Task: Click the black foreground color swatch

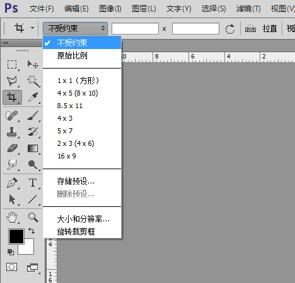Action: click(16, 236)
